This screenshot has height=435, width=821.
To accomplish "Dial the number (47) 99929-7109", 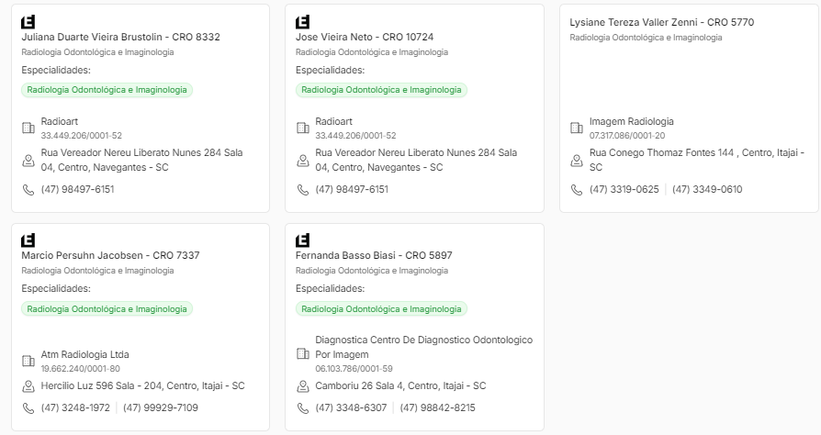I will tap(160, 407).
